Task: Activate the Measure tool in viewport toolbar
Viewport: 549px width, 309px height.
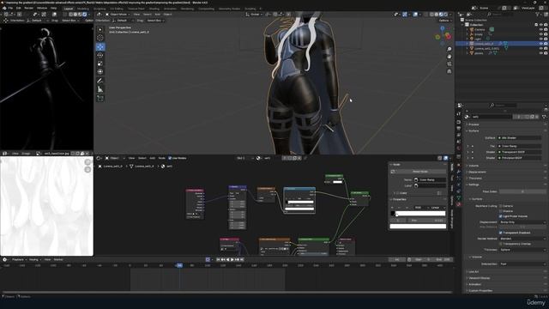Action: tap(100, 89)
